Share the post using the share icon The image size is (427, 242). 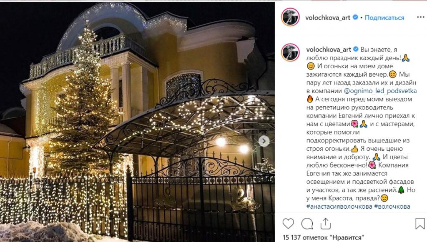(325, 224)
